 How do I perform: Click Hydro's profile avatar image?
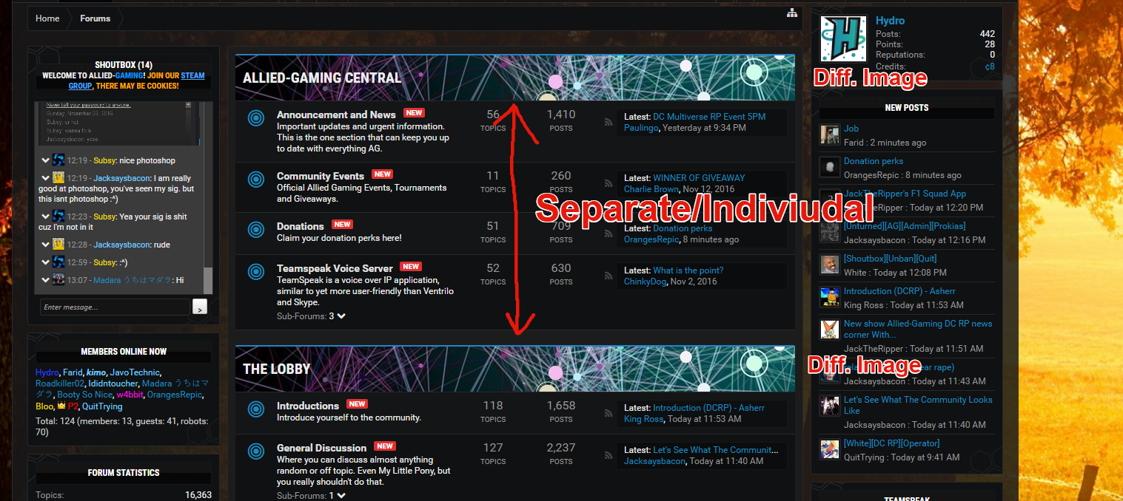pos(844,39)
